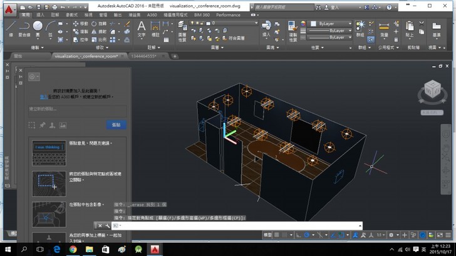Click the pin icon in design feed panel
This screenshot has height=256, width=456.
(x=43, y=125)
